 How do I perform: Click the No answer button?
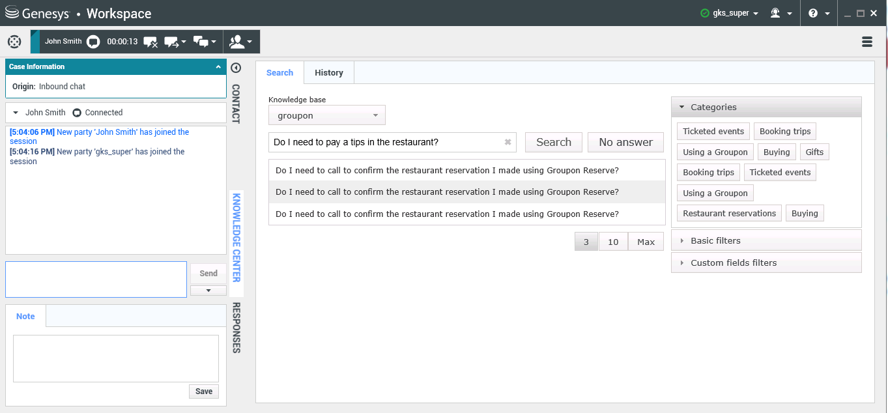[x=625, y=142]
